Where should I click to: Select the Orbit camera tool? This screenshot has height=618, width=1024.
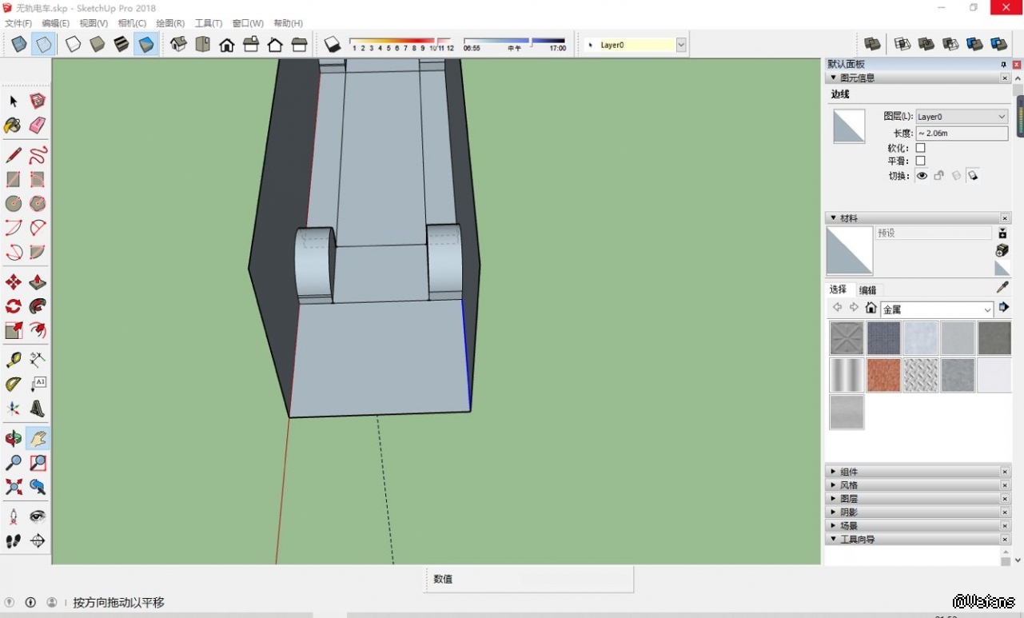tap(14, 438)
